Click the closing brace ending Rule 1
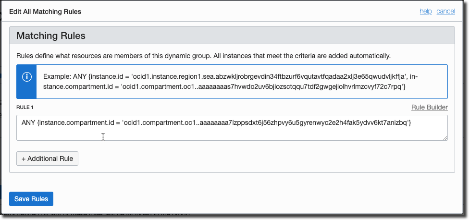 pyautogui.click(x=409, y=123)
